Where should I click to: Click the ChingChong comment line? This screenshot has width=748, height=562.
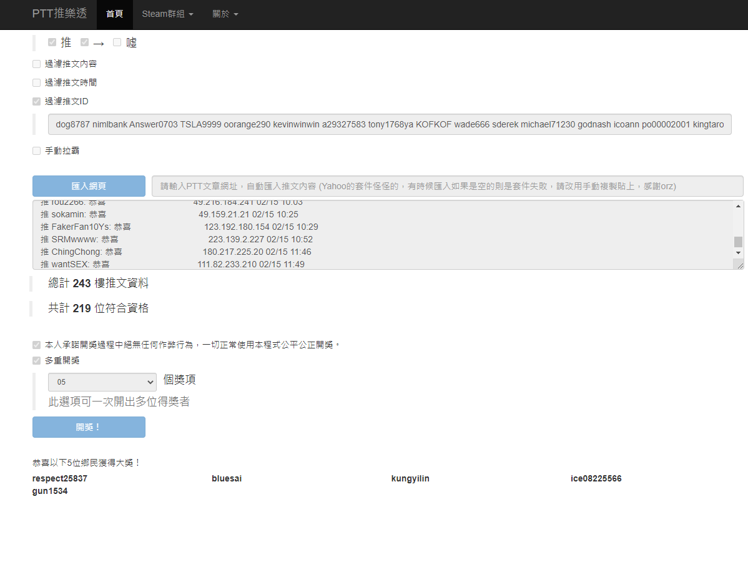pos(175,252)
